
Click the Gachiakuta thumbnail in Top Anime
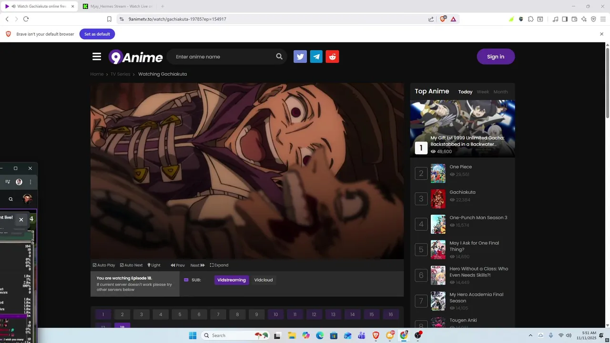tap(438, 199)
